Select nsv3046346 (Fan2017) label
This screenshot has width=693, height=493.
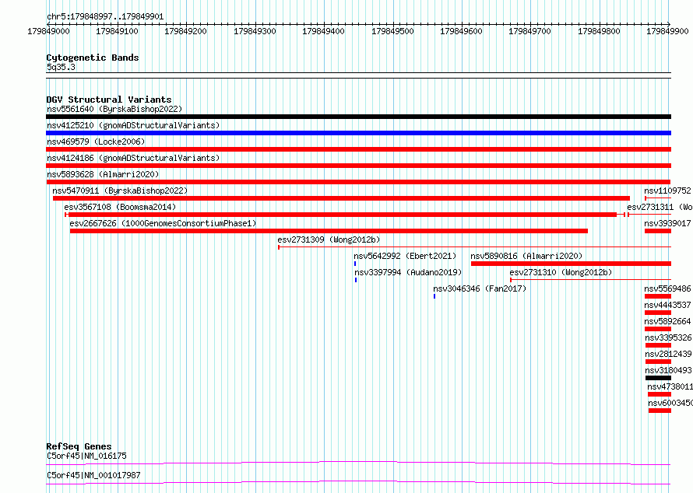coord(480,288)
